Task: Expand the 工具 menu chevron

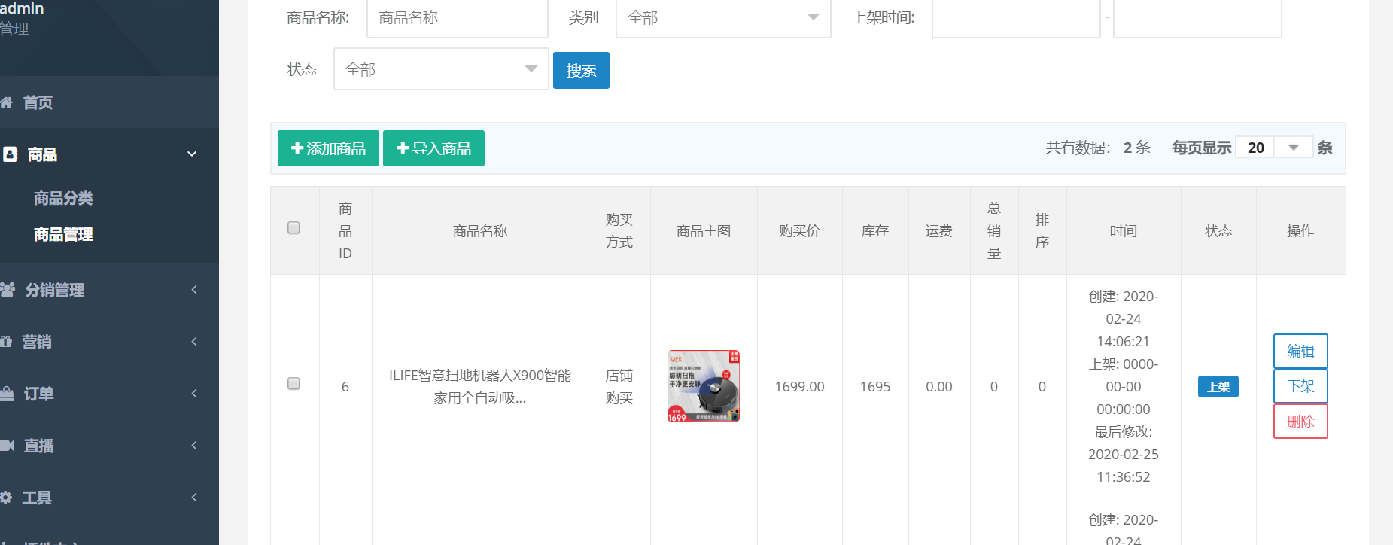Action: point(194,498)
